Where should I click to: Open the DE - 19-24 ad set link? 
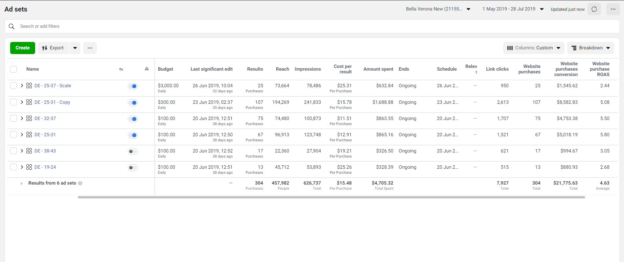click(x=45, y=167)
